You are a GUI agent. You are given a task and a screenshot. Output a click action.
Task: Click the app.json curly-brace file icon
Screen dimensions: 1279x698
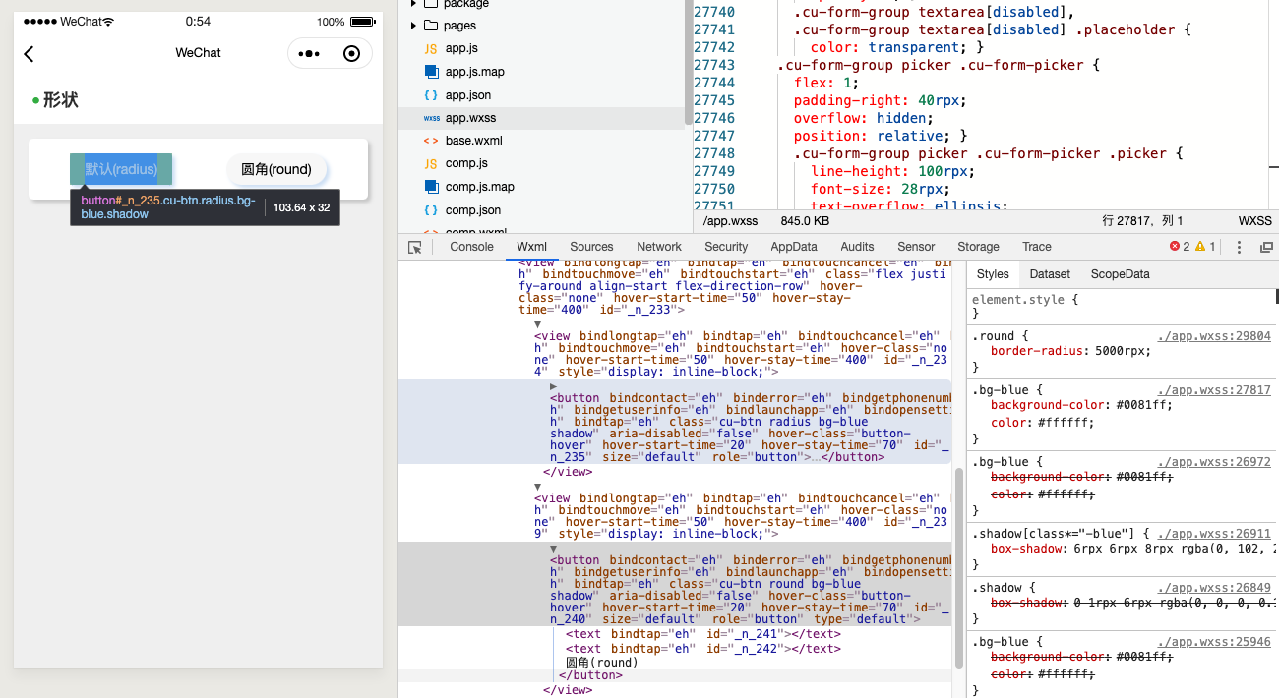431,95
